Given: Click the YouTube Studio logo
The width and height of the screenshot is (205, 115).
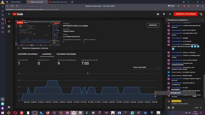Looking at the screenshot, I should coord(18,14).
